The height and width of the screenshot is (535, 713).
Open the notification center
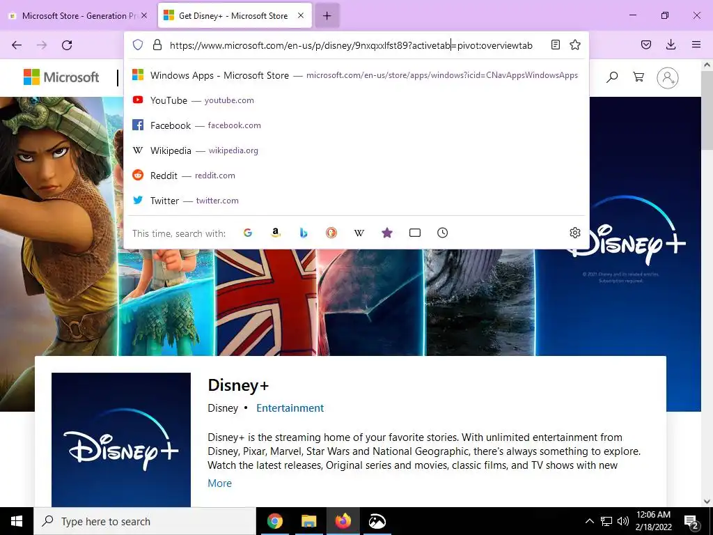click(691, 522)
